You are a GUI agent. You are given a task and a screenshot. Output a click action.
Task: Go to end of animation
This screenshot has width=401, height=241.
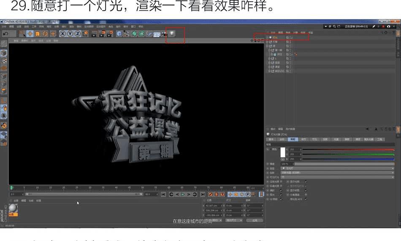point(203,195)
